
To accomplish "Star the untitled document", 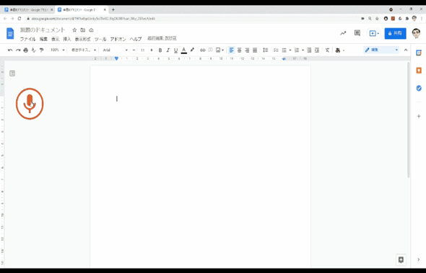I will 74,30.
